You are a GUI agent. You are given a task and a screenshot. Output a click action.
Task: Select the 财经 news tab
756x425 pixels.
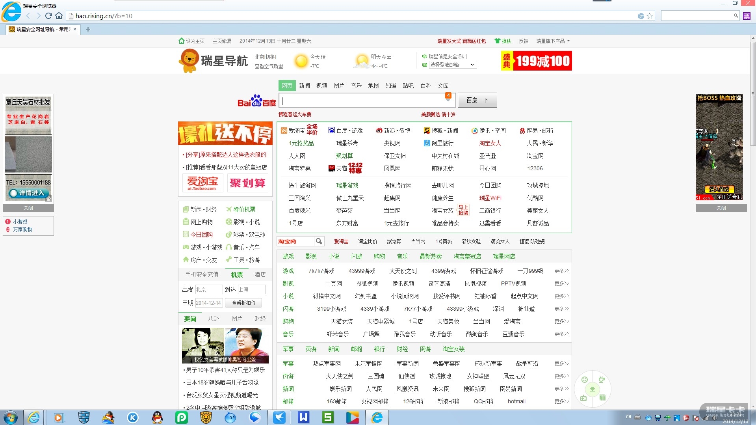coord(260,319)
